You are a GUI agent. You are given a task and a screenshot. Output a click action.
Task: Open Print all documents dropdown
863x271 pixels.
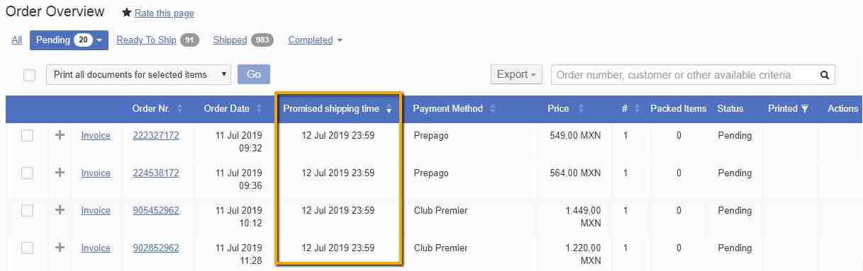click(x=138, y=74)
